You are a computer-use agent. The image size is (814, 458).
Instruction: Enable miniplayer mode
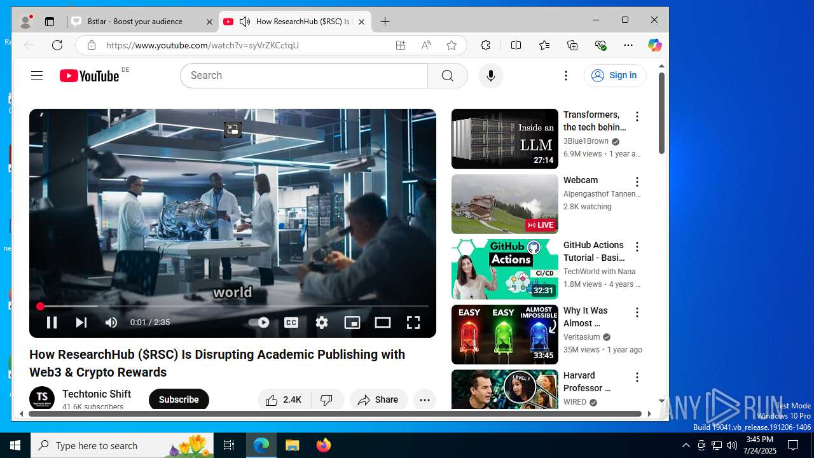pos(352,323)
